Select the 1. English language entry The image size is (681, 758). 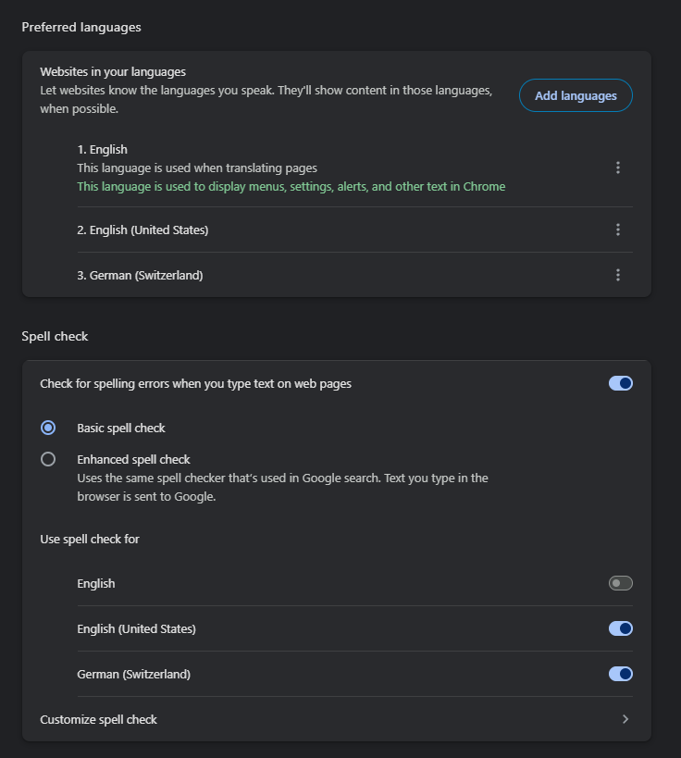(102, 149)
